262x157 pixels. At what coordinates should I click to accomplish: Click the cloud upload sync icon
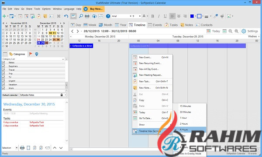coord(94,16)
